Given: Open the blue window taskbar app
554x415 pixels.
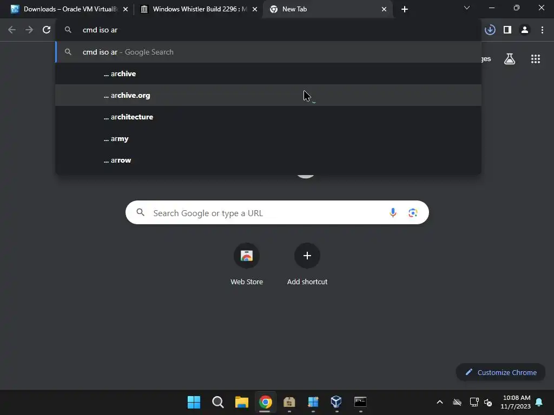Looking at the screenshot, I should tap(313, 402).
